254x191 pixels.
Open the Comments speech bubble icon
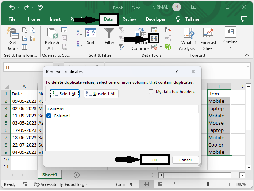click(244, 19)
